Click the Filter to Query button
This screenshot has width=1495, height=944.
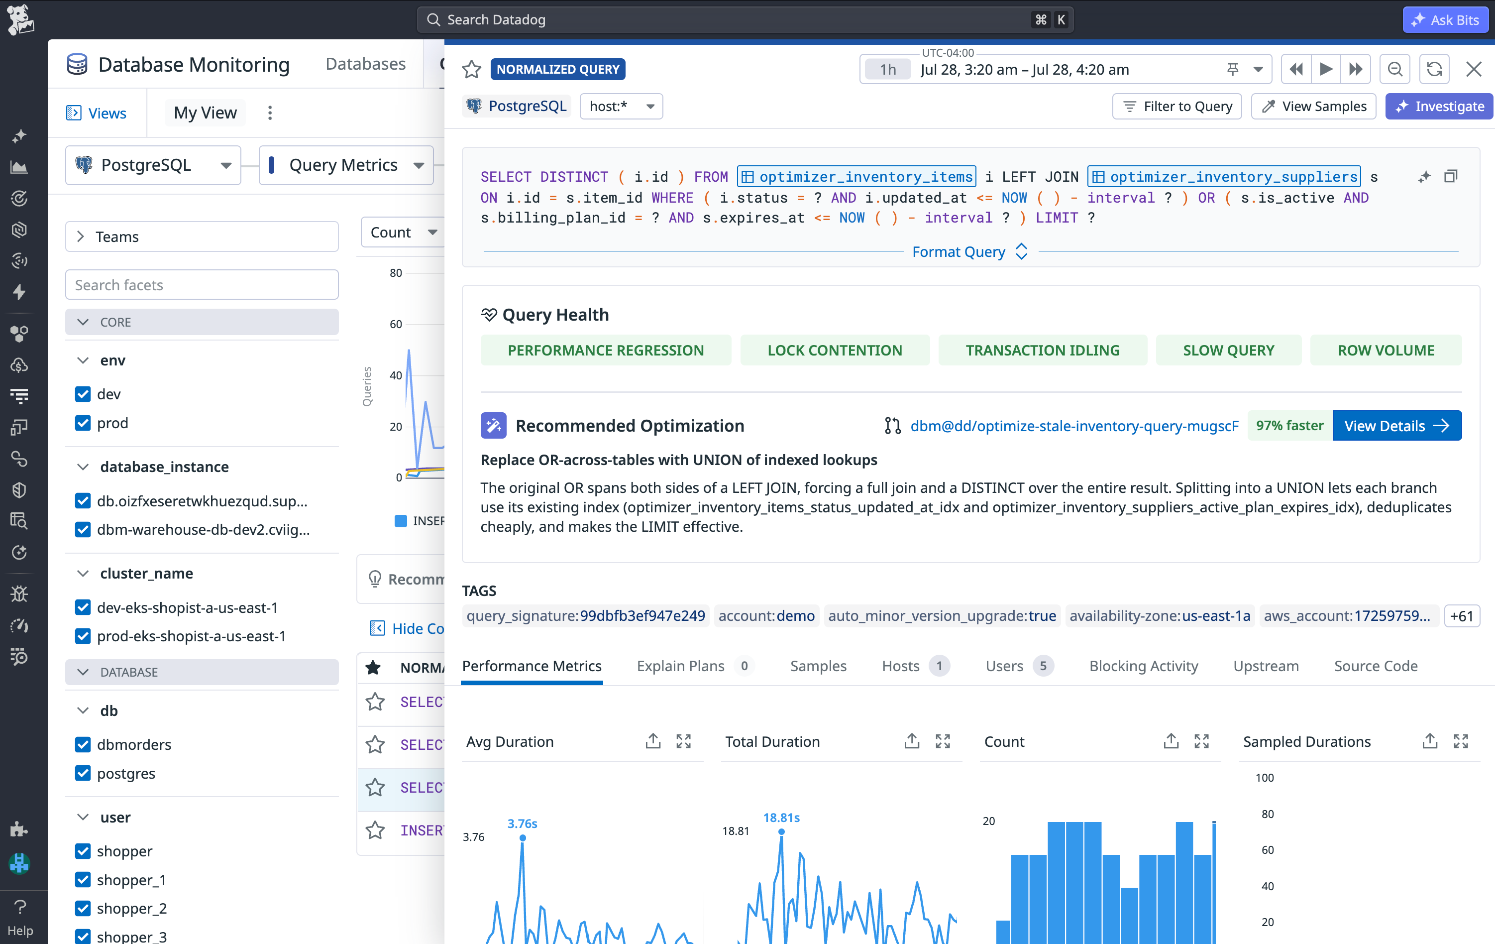pos(1177,106)
